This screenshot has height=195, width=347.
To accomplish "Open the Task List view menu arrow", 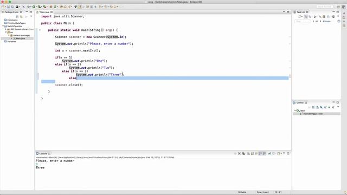I will (338, 16).
